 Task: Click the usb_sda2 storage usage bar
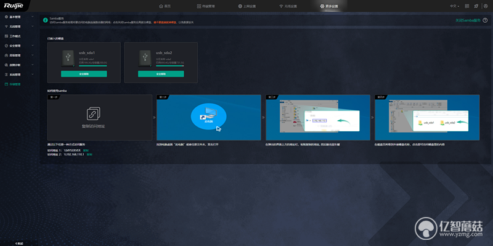pos(170,66)
